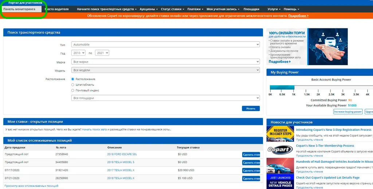Viewport: 373px width, 189px height.
Task: Choose the Почтовый индекс radio option
Action: tap(73, 90)
